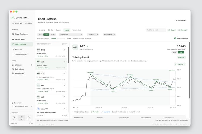Click the Sistine Path logo
Viewport: 202px width, 134px height.
tap(12, 18)
